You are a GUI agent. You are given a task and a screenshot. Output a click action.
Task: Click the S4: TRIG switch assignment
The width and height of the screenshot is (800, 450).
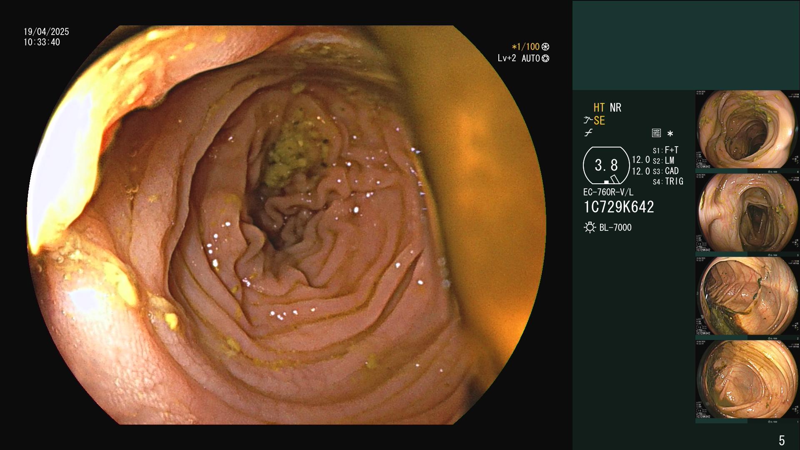click(668, 181)
